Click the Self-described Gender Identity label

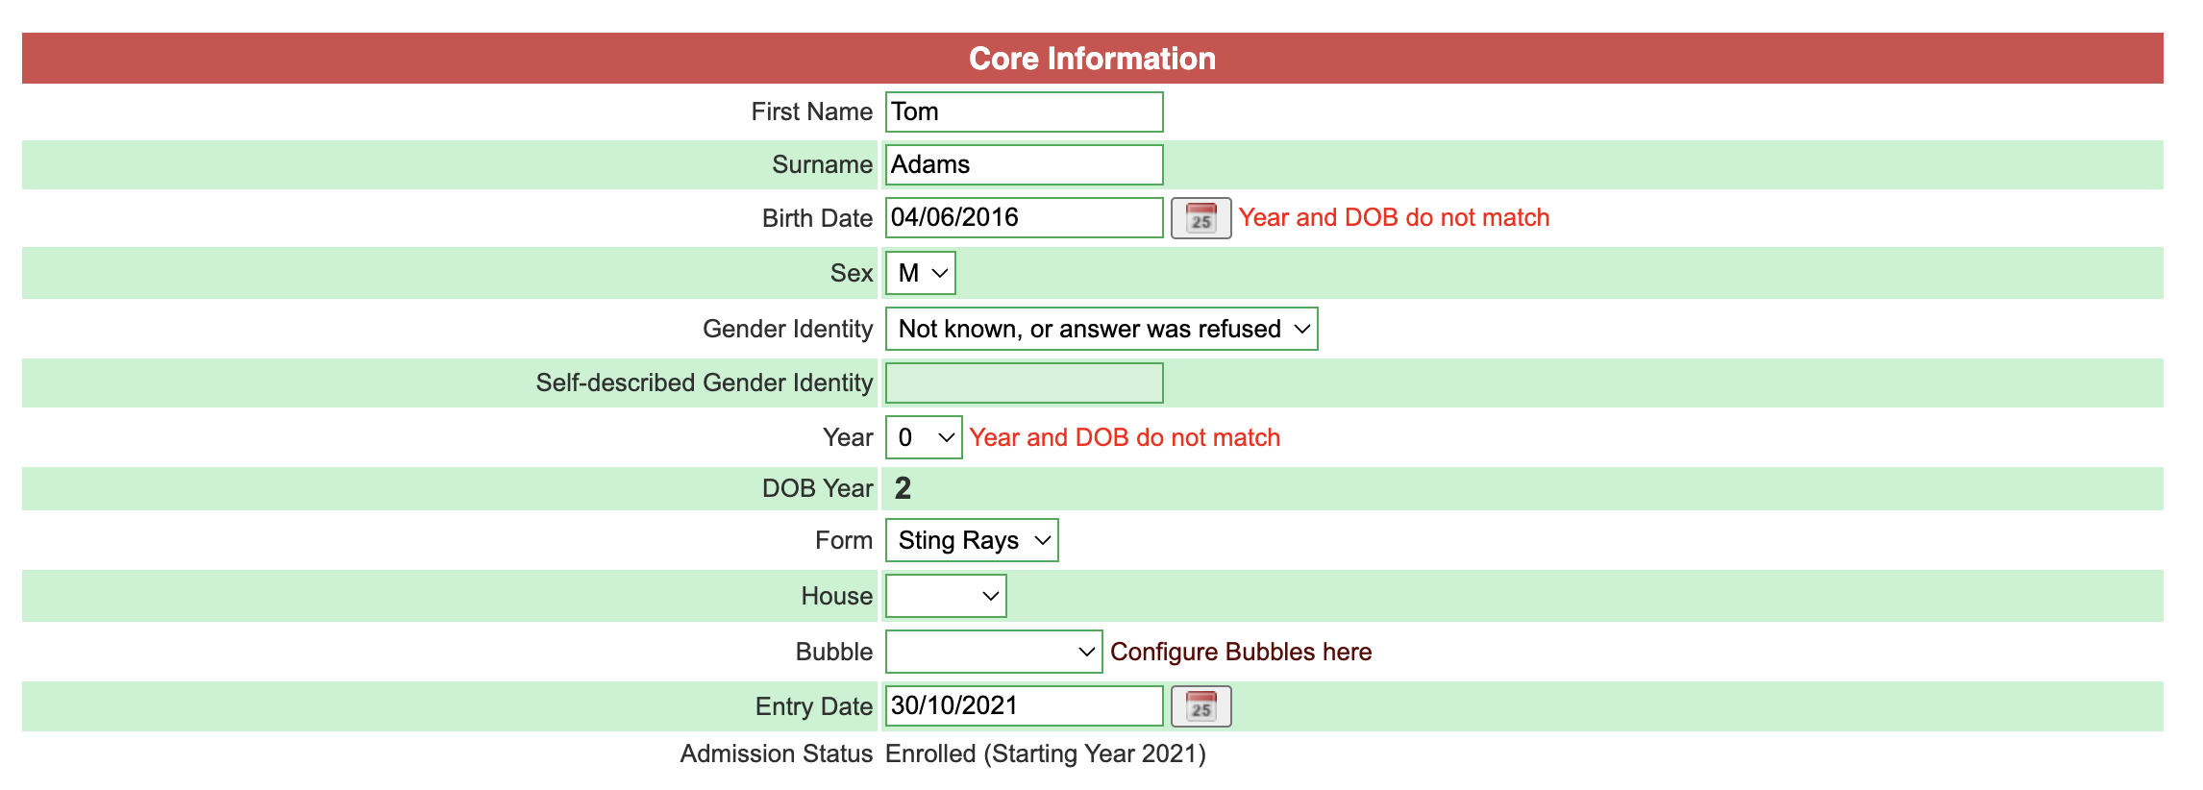coord(704,383)
